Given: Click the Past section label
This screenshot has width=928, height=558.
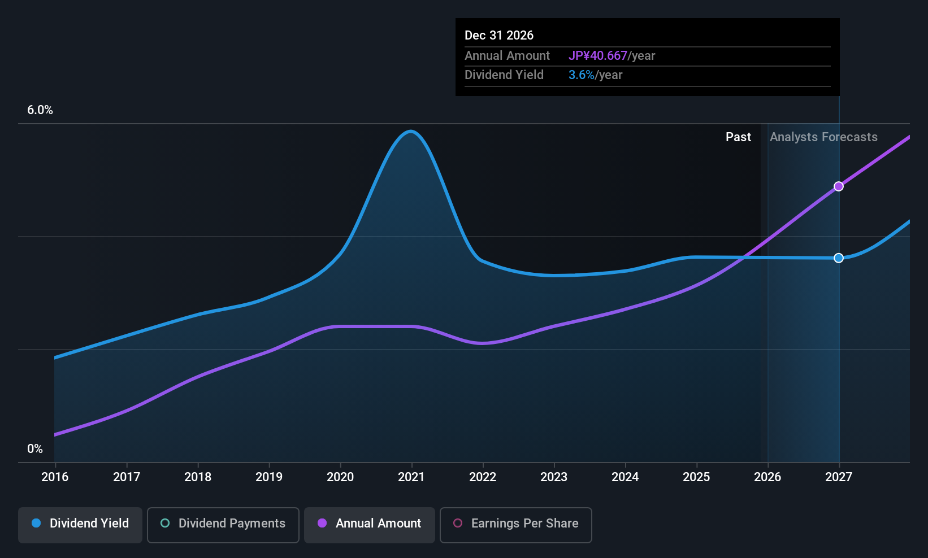Looking at the screenshot, I should [x=738, y=137].
